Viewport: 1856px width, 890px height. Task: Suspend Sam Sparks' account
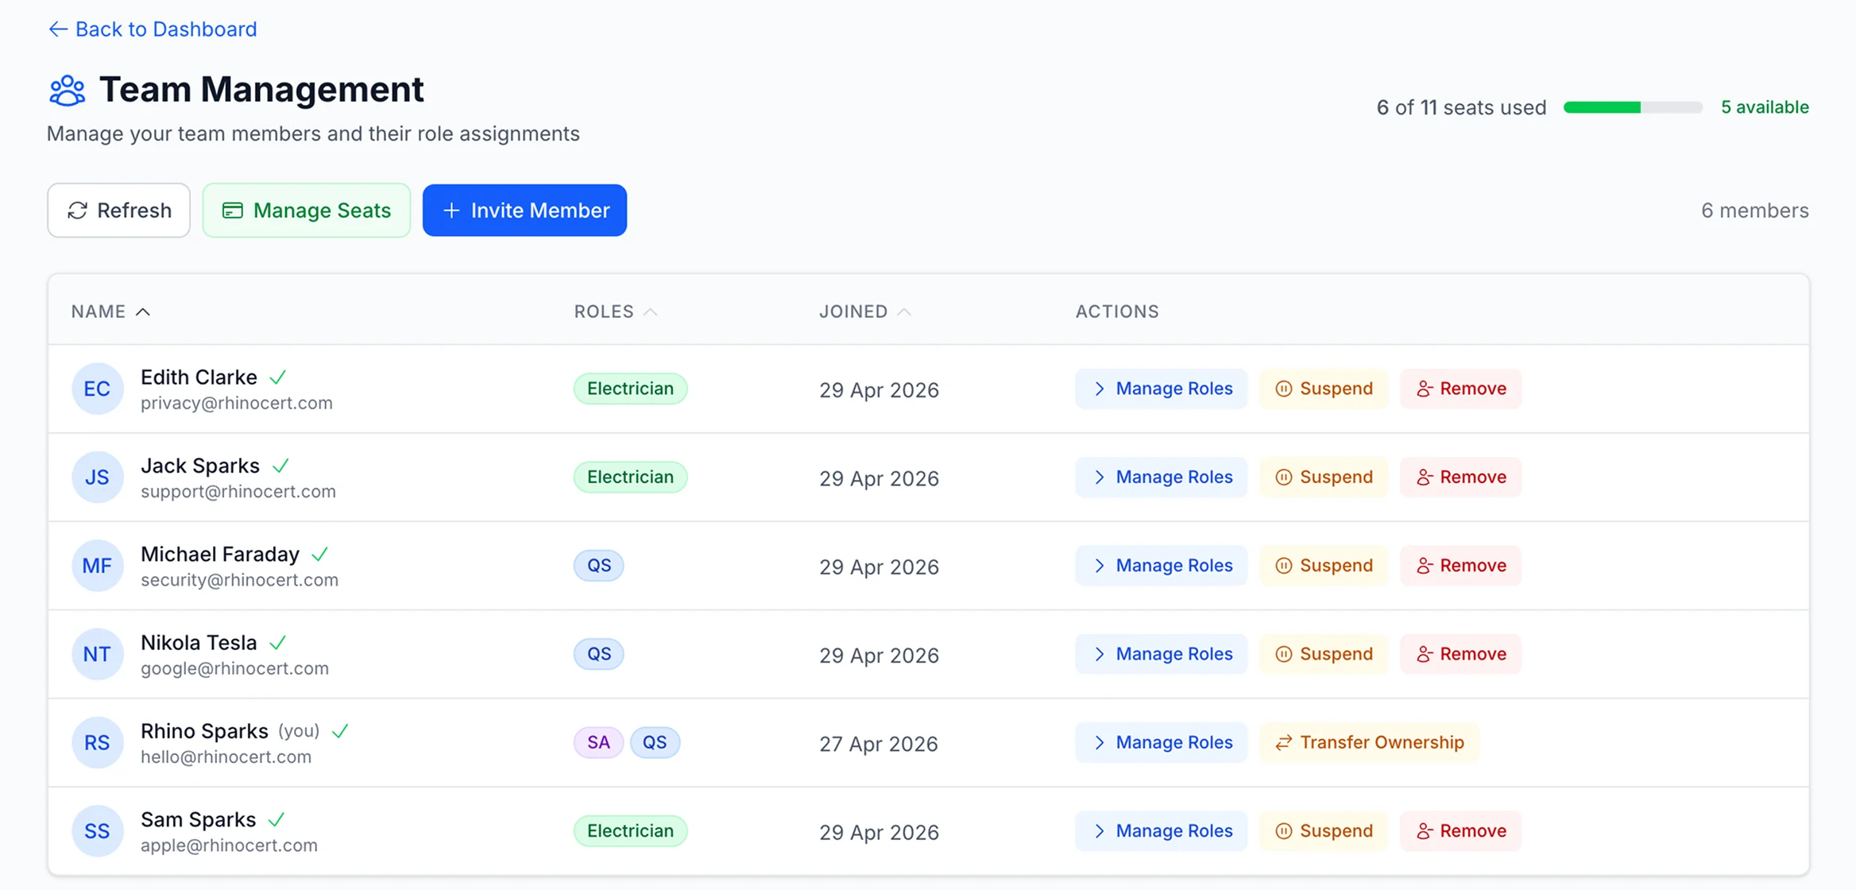pyautogui.click(x=1324, y=831)
